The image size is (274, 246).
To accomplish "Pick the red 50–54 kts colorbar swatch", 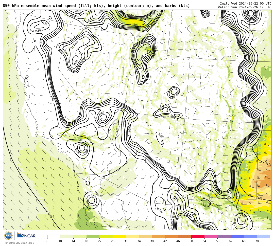I will (198, 236).
